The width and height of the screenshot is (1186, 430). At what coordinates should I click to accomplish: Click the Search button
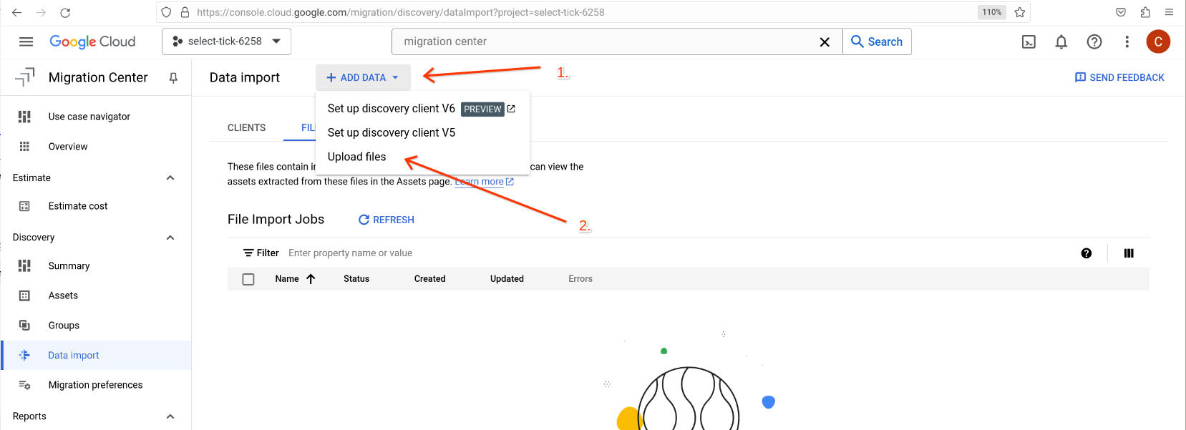tap(877, 41)
